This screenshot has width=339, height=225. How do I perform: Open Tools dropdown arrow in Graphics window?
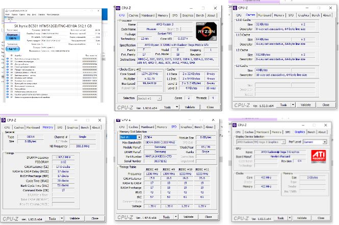[290, 218]
